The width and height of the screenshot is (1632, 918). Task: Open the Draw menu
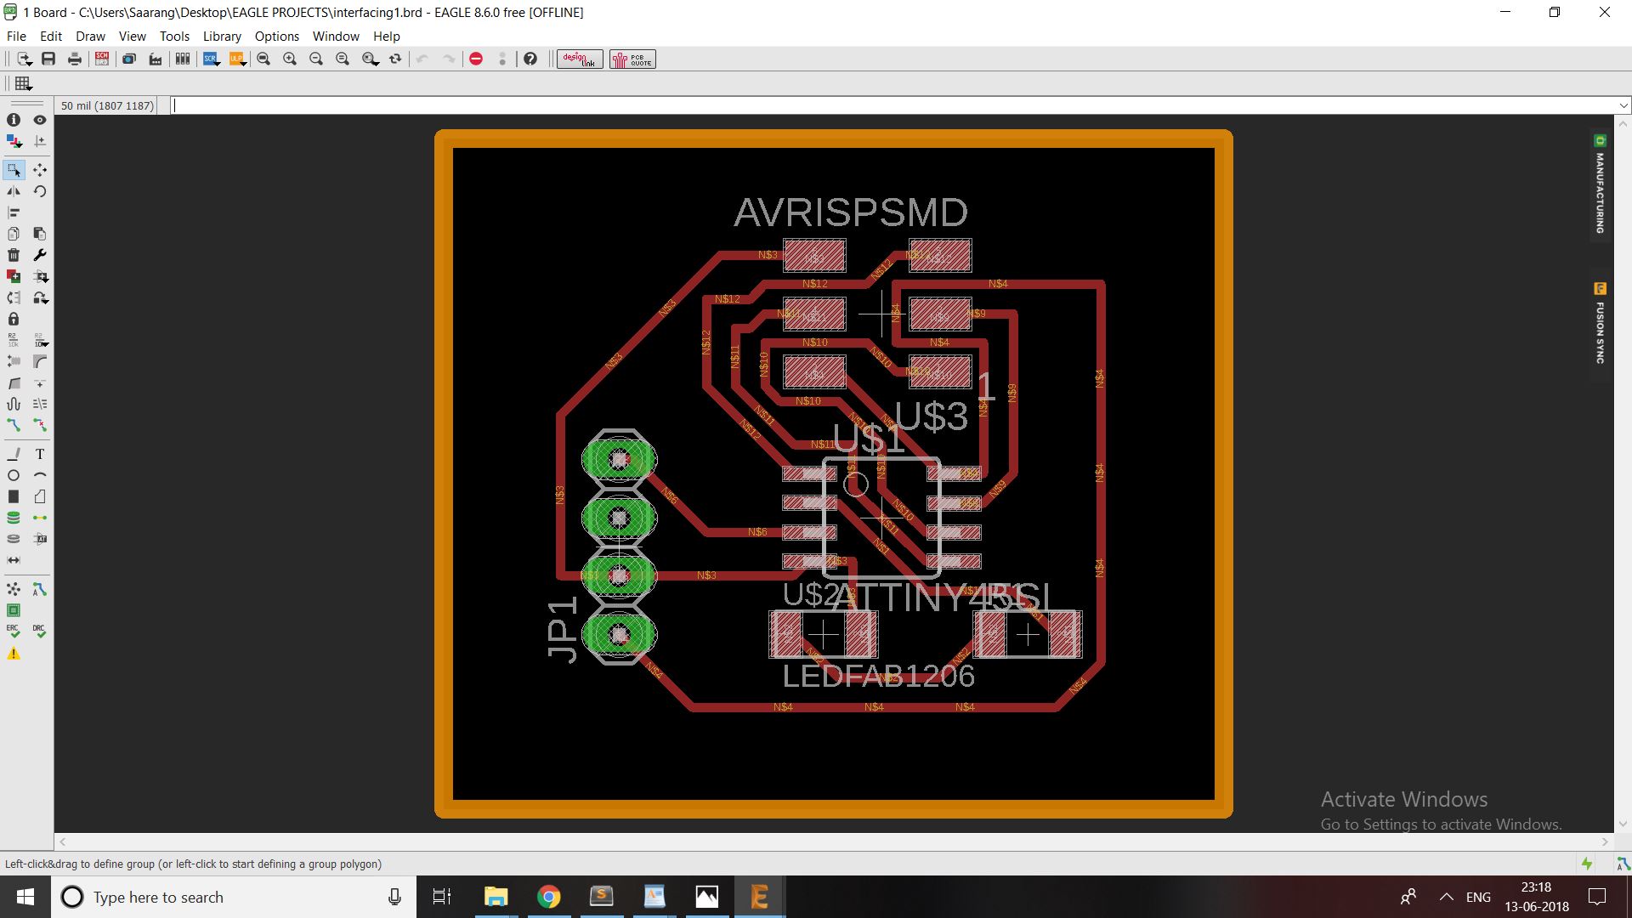[90, 37]
